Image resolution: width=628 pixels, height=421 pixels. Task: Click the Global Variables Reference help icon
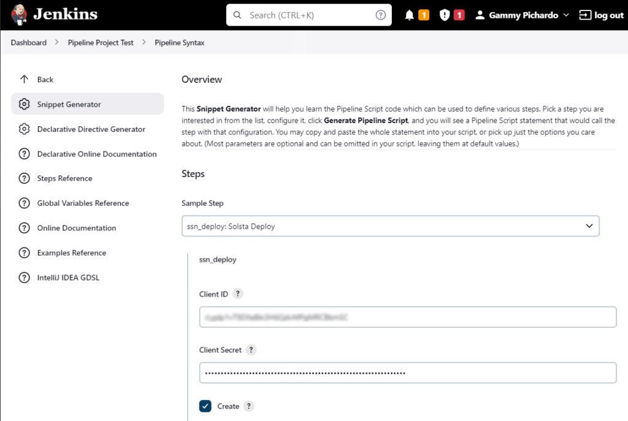(25, 203)
